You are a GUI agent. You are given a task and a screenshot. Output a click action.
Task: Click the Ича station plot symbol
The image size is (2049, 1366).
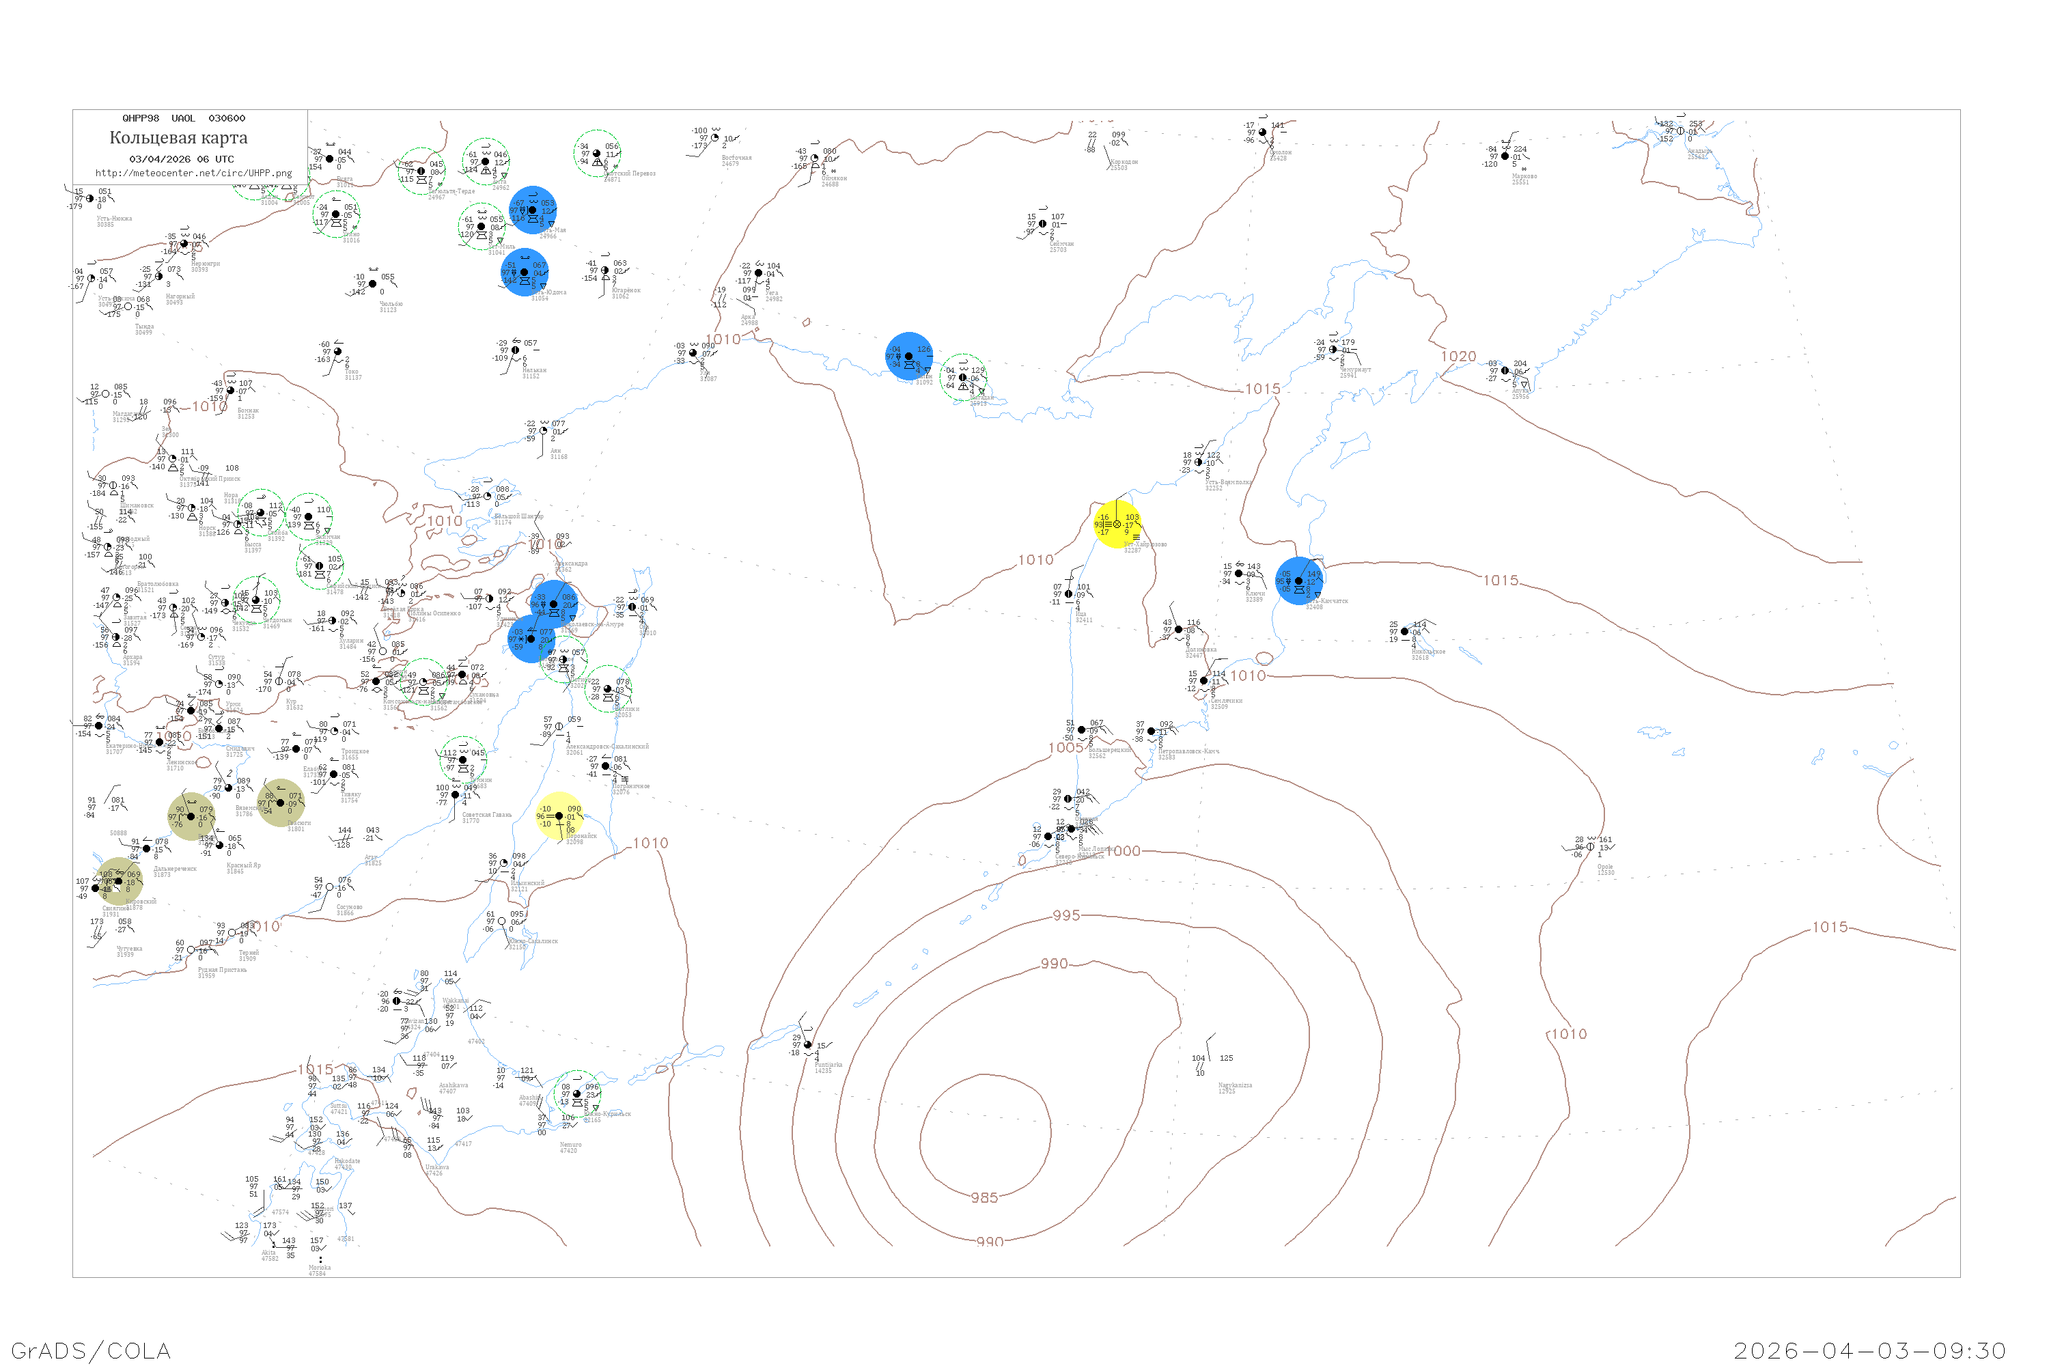click(x=1069, y=594)
